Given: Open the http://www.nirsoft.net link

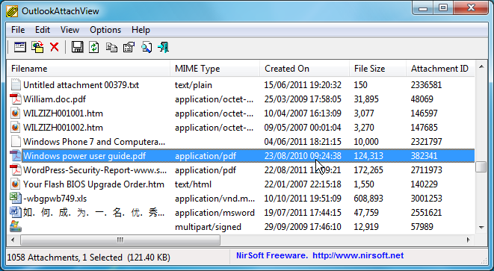Looking at the screenshot, I should [358, 255].
